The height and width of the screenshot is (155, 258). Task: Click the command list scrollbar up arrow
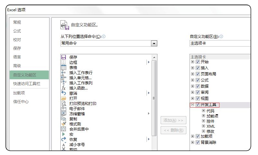click(154, 57)
